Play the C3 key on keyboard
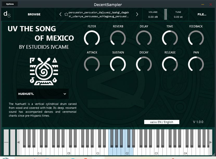The width and height of the screenshot is (216, 159). click(x=156, y=152)
